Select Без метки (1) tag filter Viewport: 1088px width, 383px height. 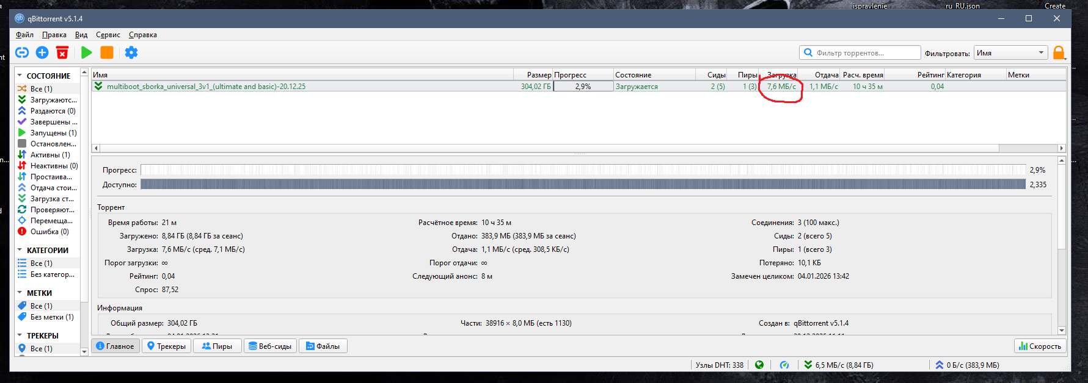[48, 317]
